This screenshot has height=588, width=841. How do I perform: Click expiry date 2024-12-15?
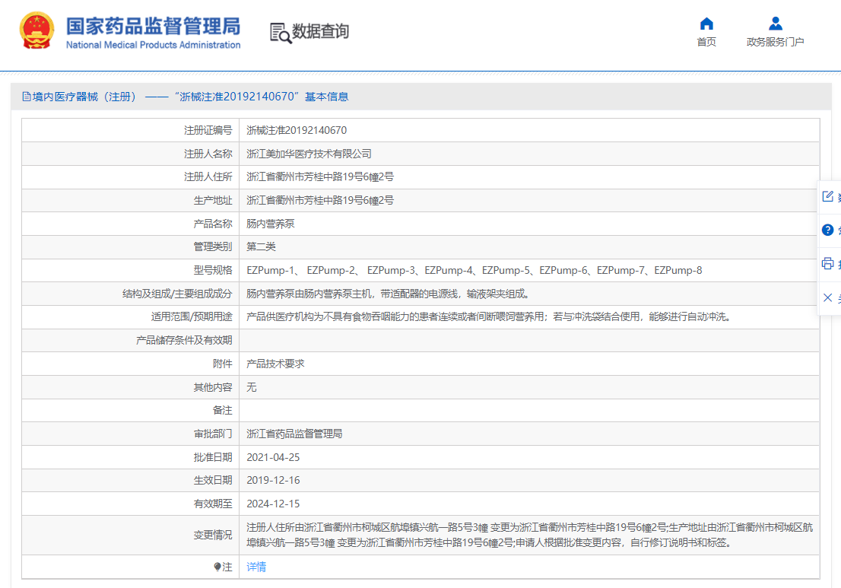coord(273,504)
